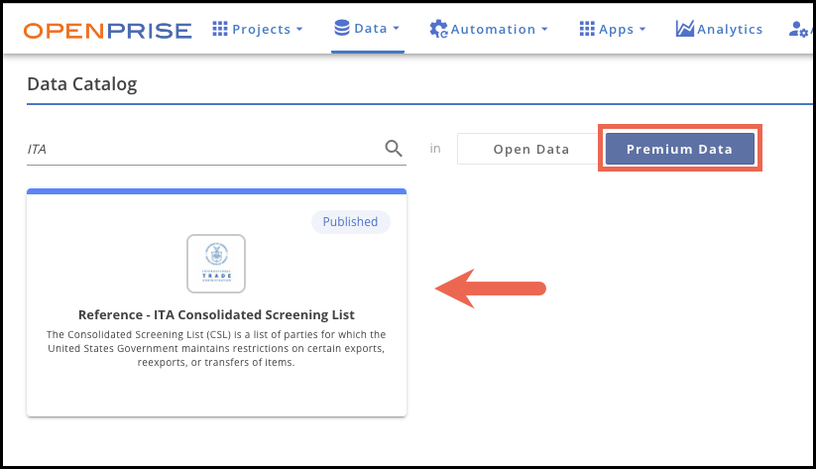Click the Consolidated Screening List description text
This screenshot has width=816, height=469.
216,348
